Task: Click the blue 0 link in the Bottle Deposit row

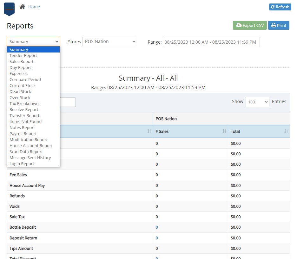Action: [x=156, y=227]
